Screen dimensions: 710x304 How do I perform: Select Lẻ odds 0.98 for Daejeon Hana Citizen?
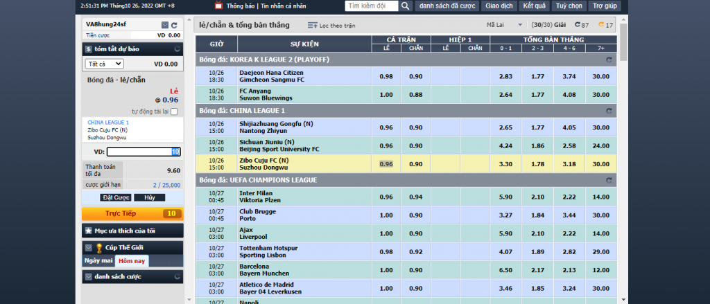(386, 76)
